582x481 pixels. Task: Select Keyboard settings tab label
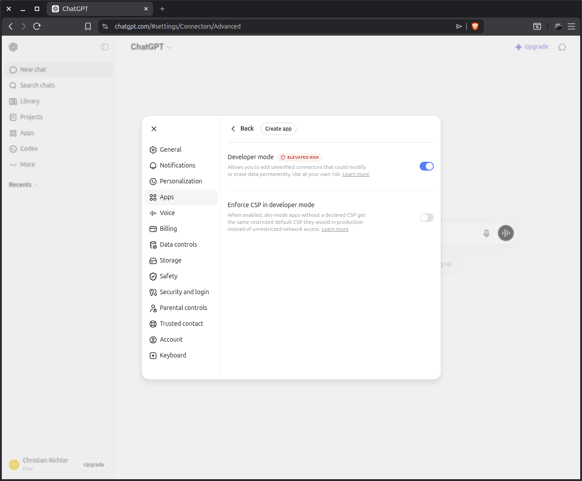coord(173,355)
